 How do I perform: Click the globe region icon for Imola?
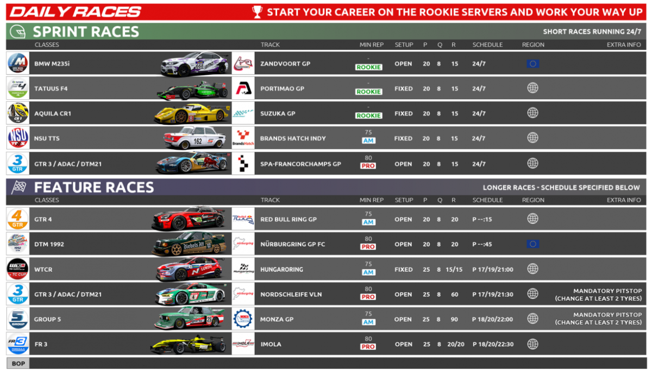tap(532, 344)
